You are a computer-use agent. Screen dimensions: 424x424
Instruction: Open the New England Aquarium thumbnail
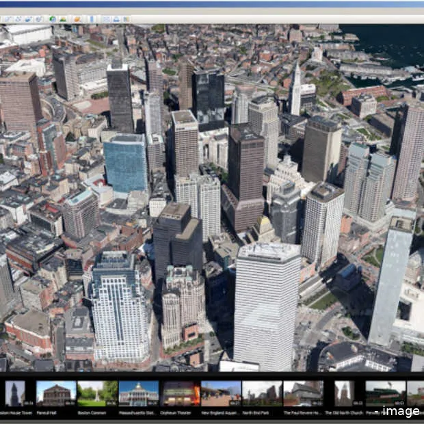[221, 393]
